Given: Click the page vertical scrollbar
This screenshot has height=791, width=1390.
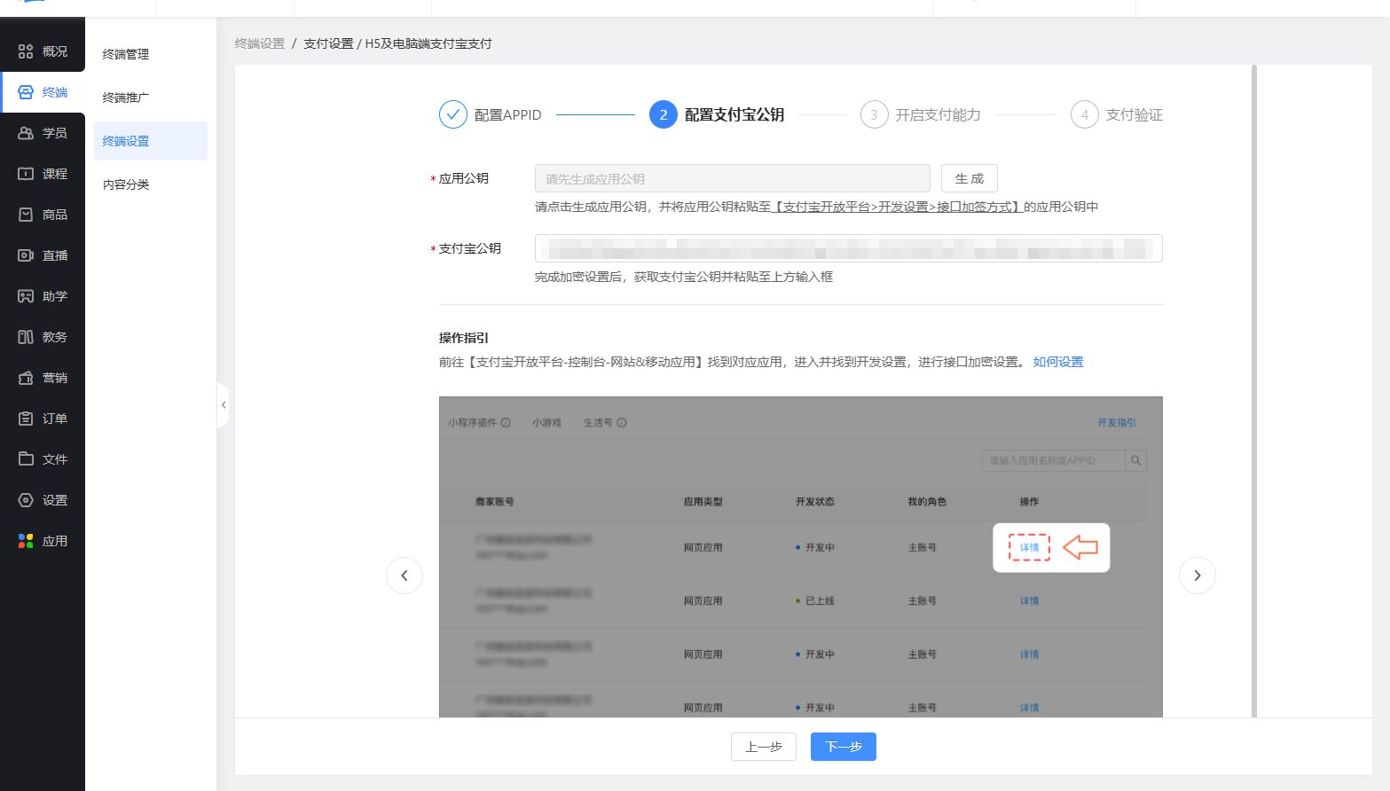Looking at the screenshot, I should click(x=1254, y=390).
